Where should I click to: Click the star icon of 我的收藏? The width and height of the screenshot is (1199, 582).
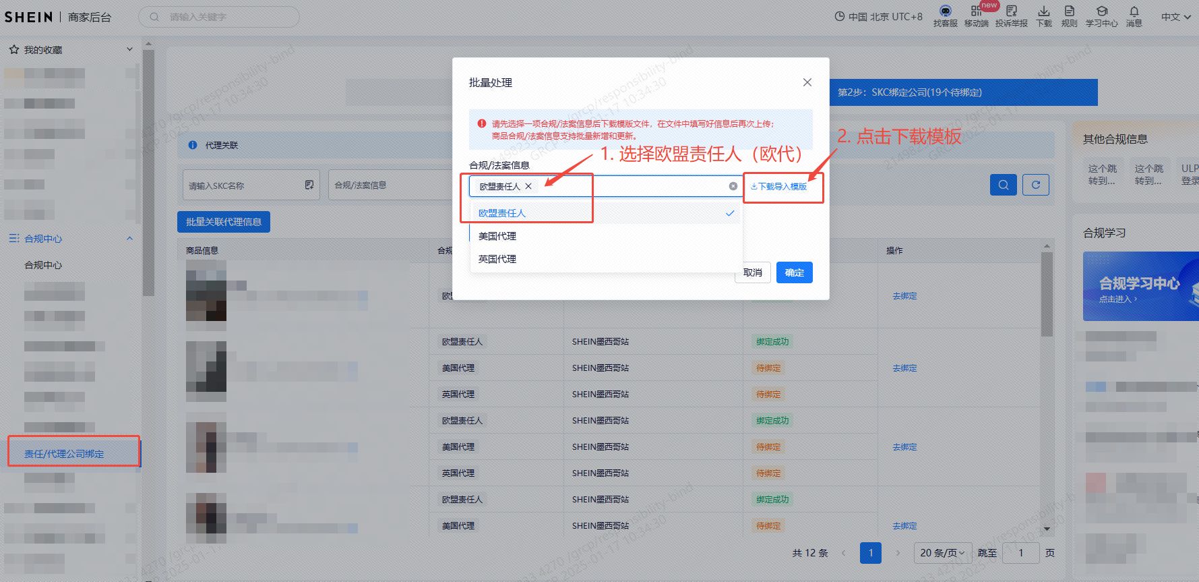[13, 50]
